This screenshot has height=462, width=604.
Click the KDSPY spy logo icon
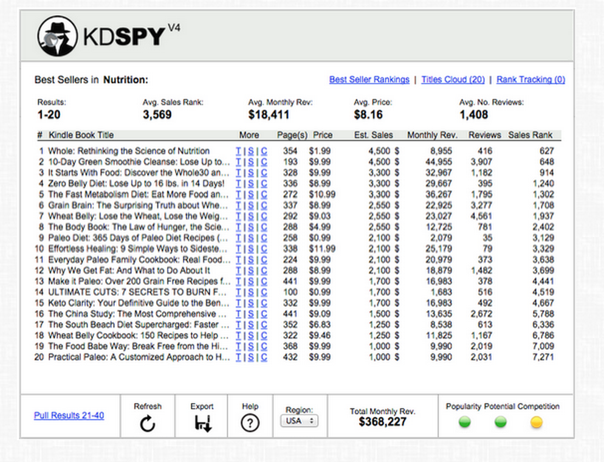coord(57,36)
